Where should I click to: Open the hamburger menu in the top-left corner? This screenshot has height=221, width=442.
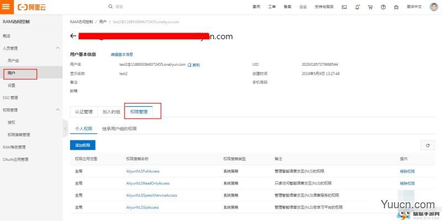(6, 7)
